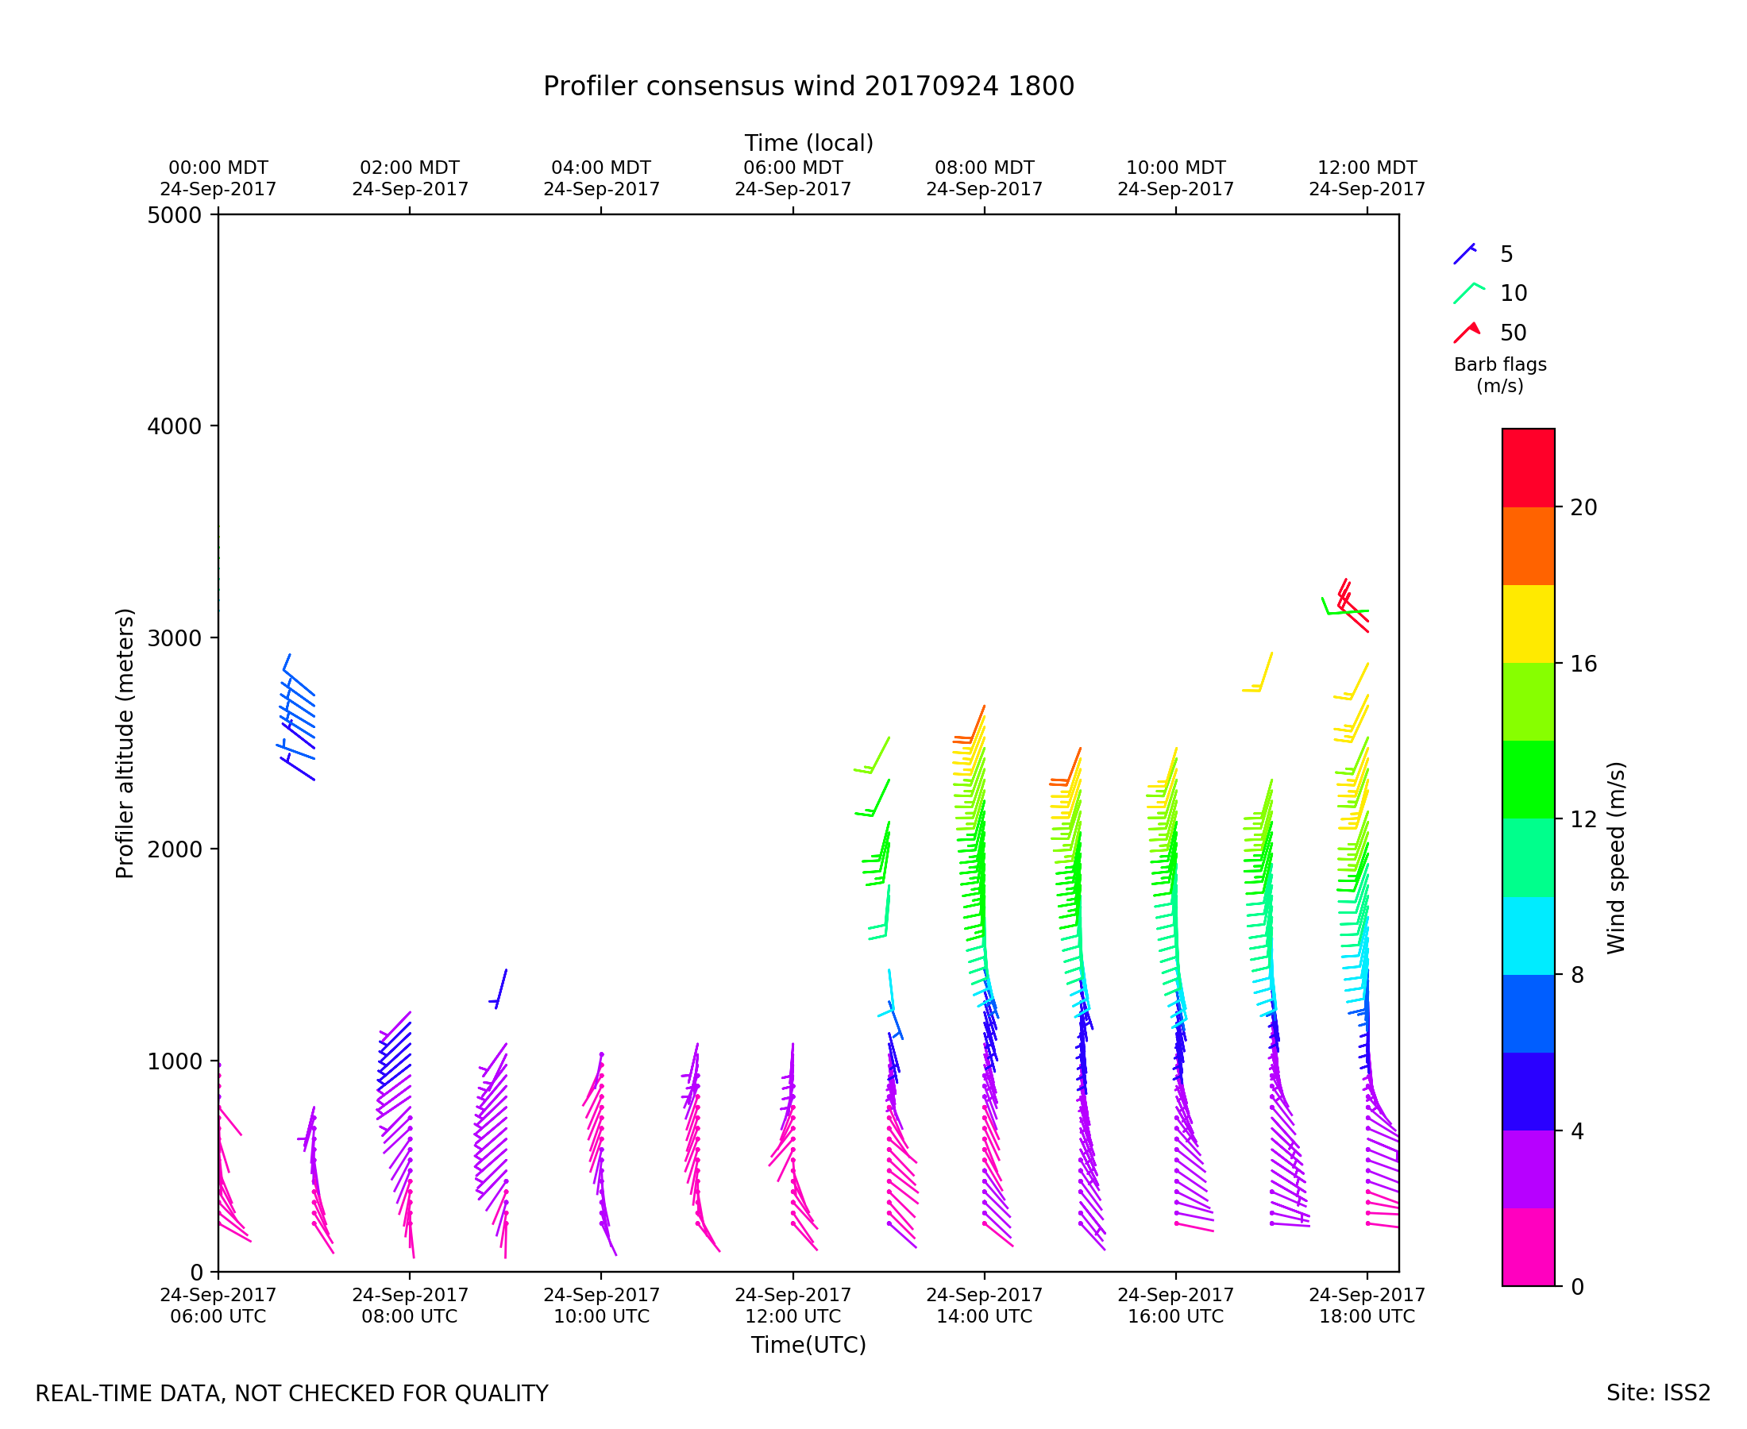Image resolution: width=1747 pixels, height=1429 pixels.
Task: Click the cyan segment of the colorbar
Action: coord(1528,935)
